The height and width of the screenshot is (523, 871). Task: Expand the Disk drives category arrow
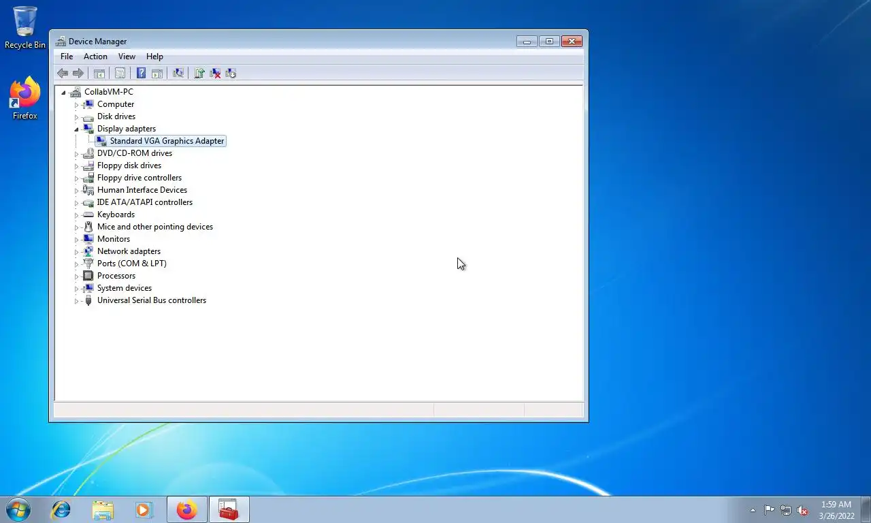point(76,117)
